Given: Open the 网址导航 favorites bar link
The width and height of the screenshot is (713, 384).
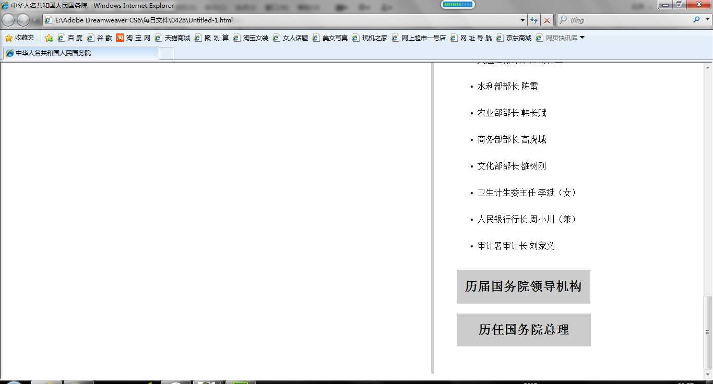Looking at the screenshot, I should [x=471, y=38].
